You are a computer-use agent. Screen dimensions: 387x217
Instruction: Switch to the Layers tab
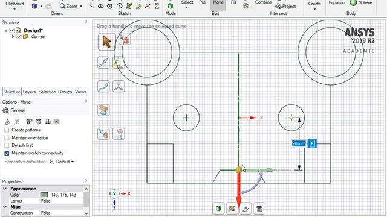point(29,92)
